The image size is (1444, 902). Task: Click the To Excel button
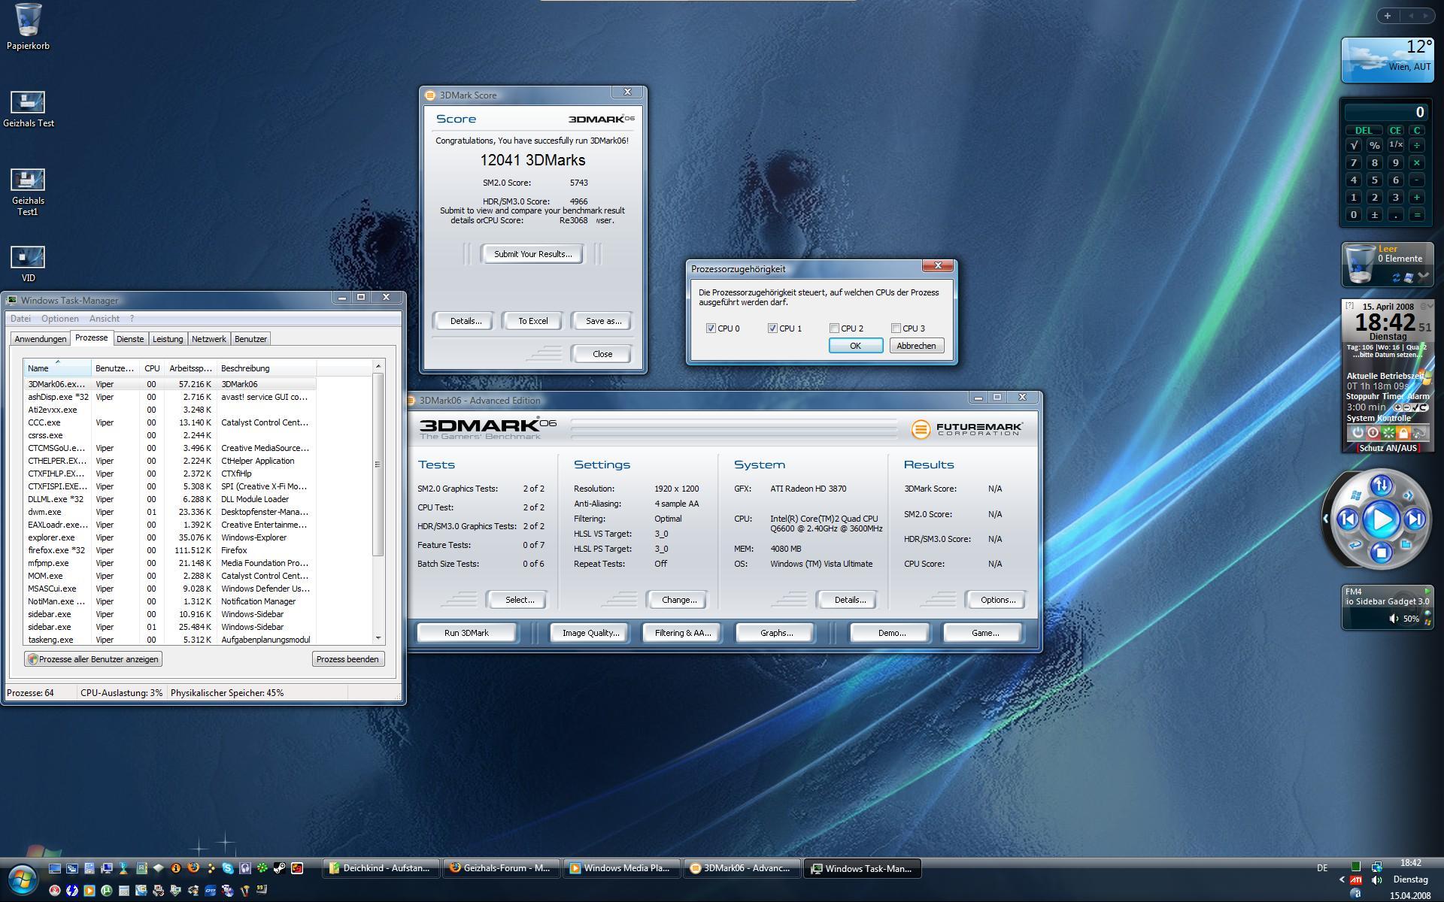[532, 321]
